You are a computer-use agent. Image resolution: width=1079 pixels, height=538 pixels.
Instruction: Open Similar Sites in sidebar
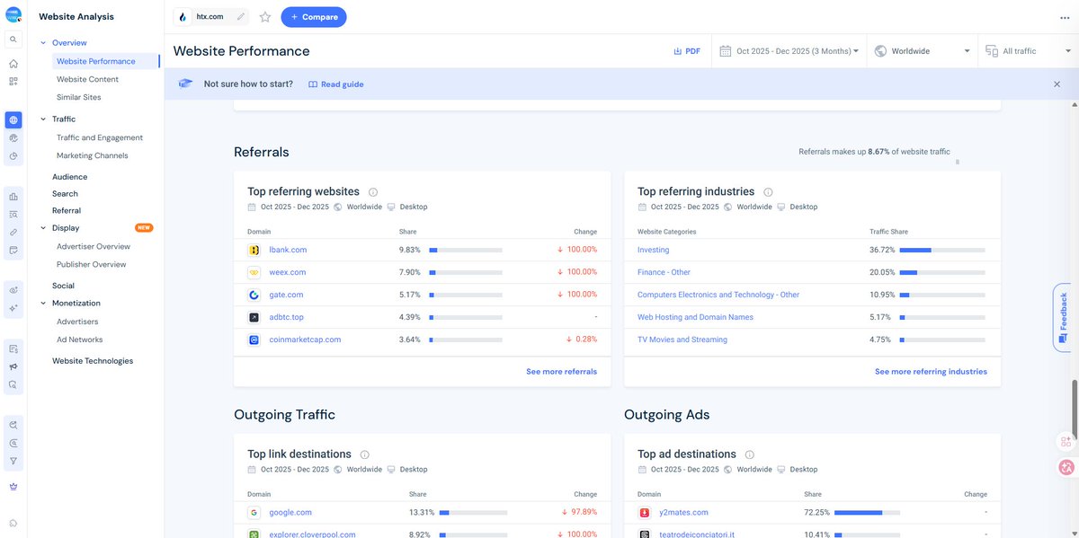[79, 97]
